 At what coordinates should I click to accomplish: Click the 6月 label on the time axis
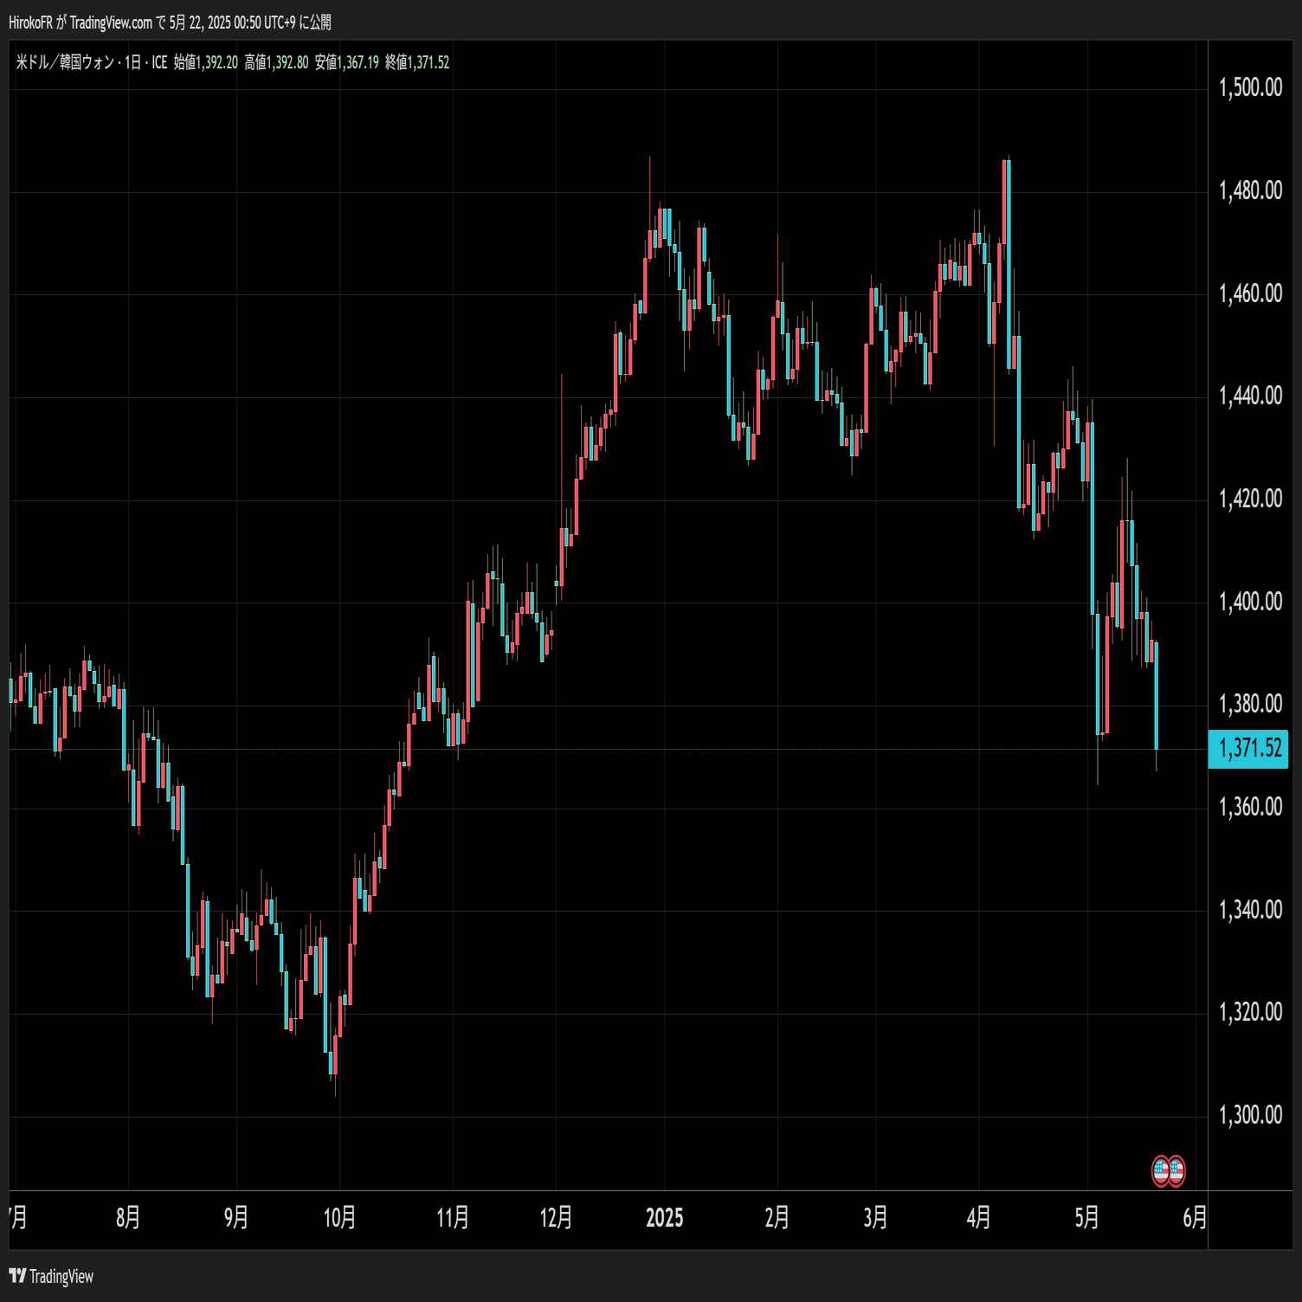point(1195,1218)
